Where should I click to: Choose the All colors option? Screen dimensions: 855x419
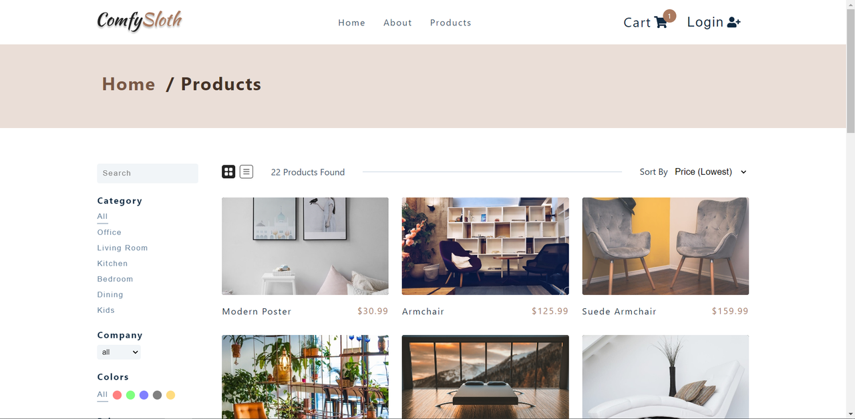pyautogui.click(x=102, y=394)
